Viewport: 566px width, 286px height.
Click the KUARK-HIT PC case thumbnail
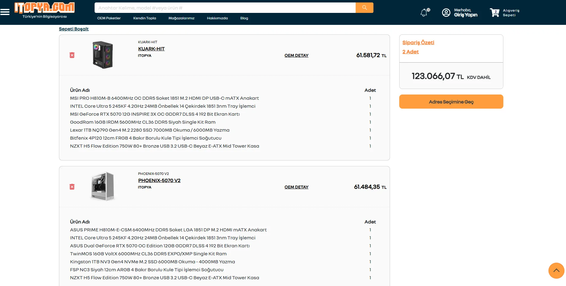(x=103, y=55)
